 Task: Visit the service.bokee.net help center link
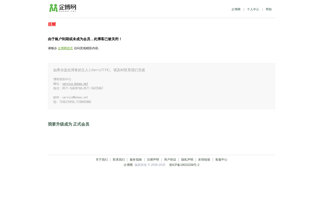click(x=75, y=84)
